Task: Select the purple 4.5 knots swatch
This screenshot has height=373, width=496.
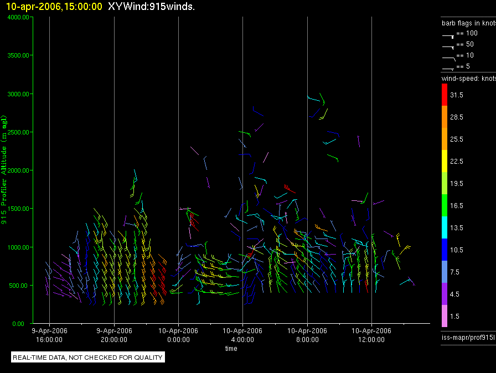Action: pyautogui.click(x=445, y=294)
